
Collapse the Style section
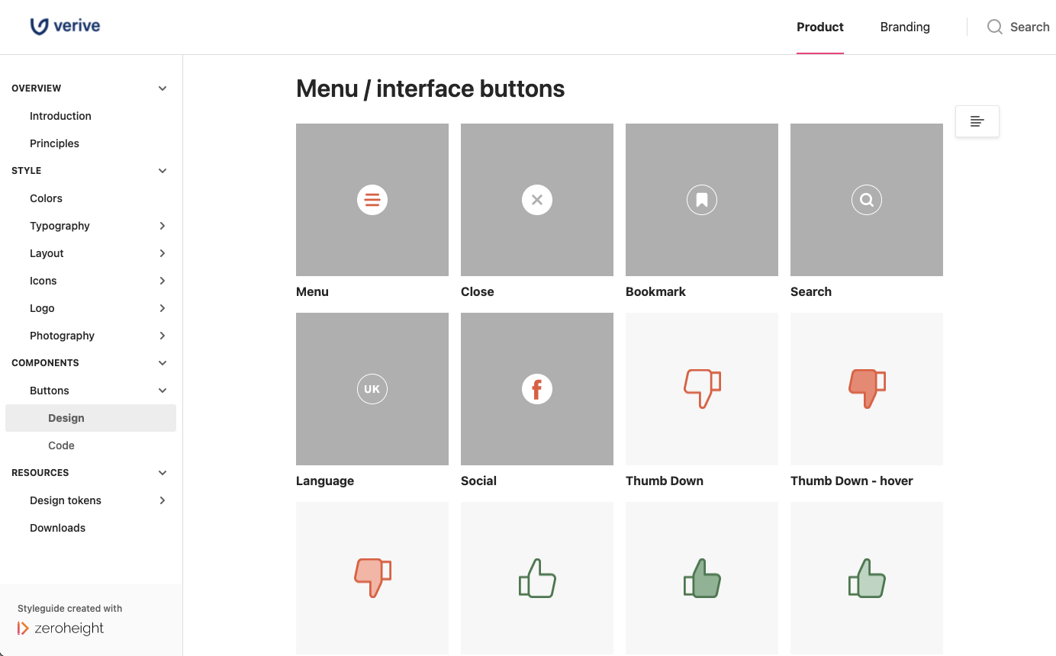click(x=163, y=171)
